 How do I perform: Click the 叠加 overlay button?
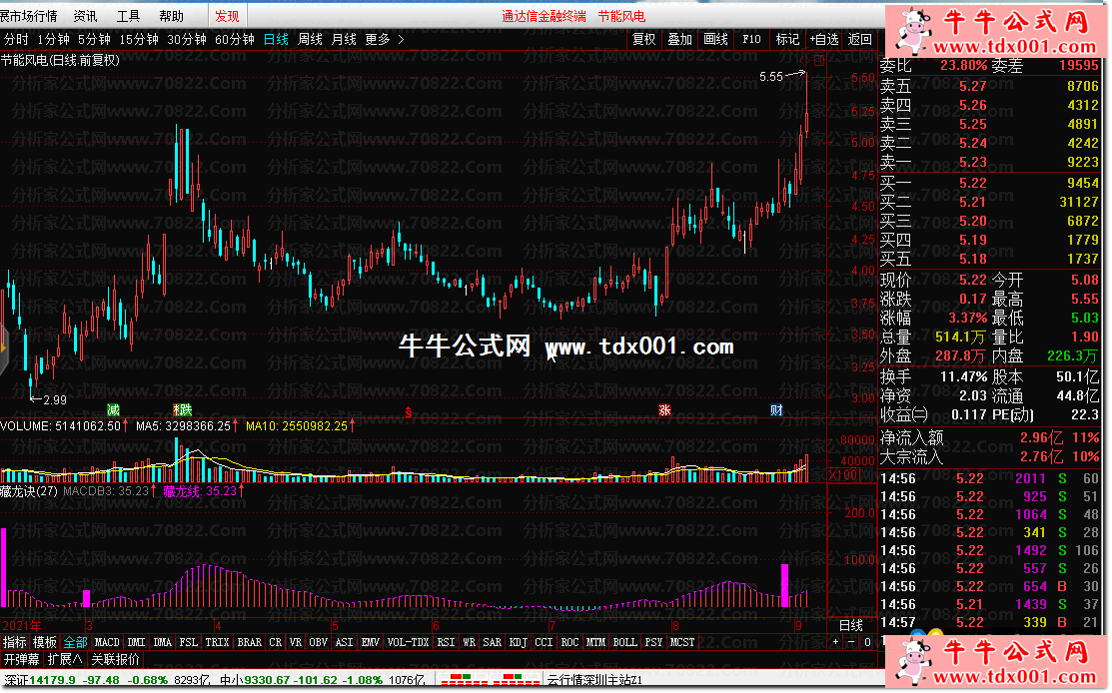679,40
